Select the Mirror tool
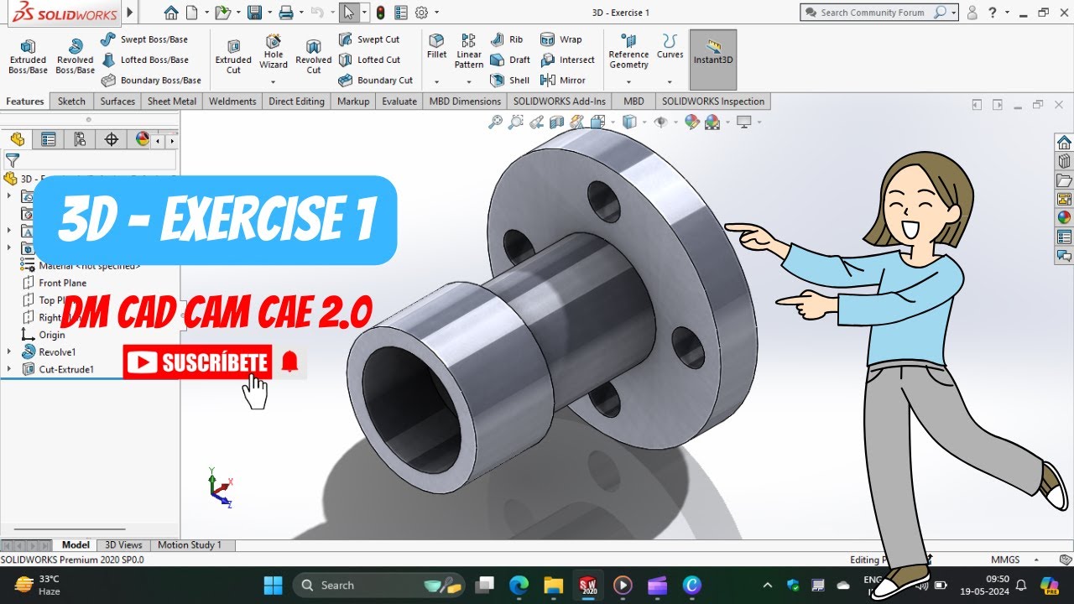 563,81
